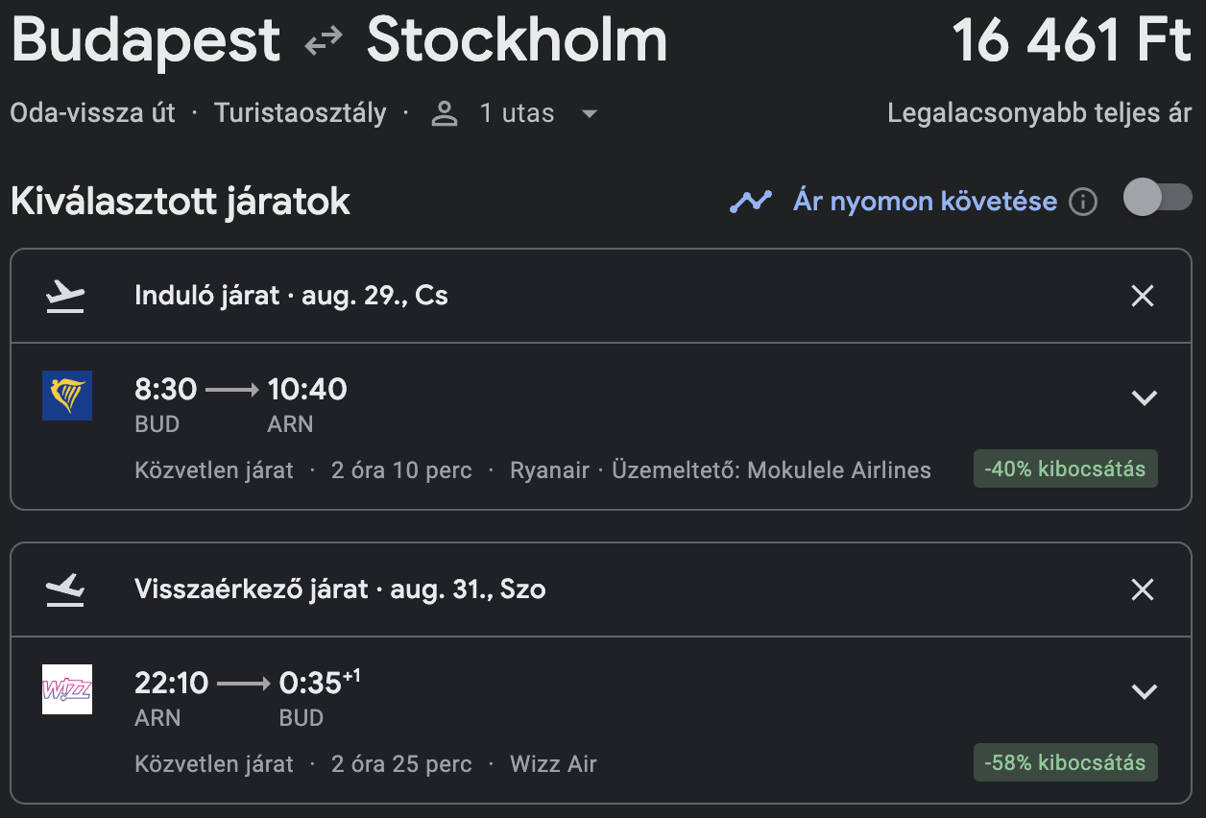This screenshot has width=1206, height=818.
Task: Click the -58% kibocsátás badge
Action: click(x=1065, y=763)
